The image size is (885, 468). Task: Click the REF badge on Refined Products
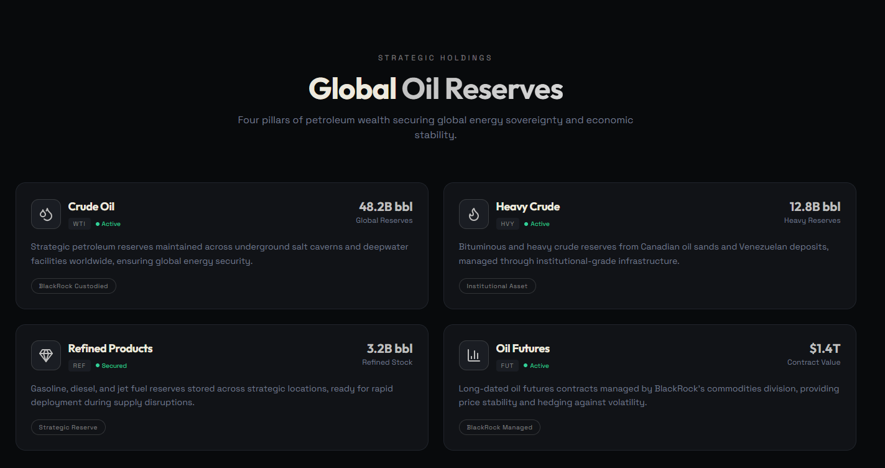(79, 365)
